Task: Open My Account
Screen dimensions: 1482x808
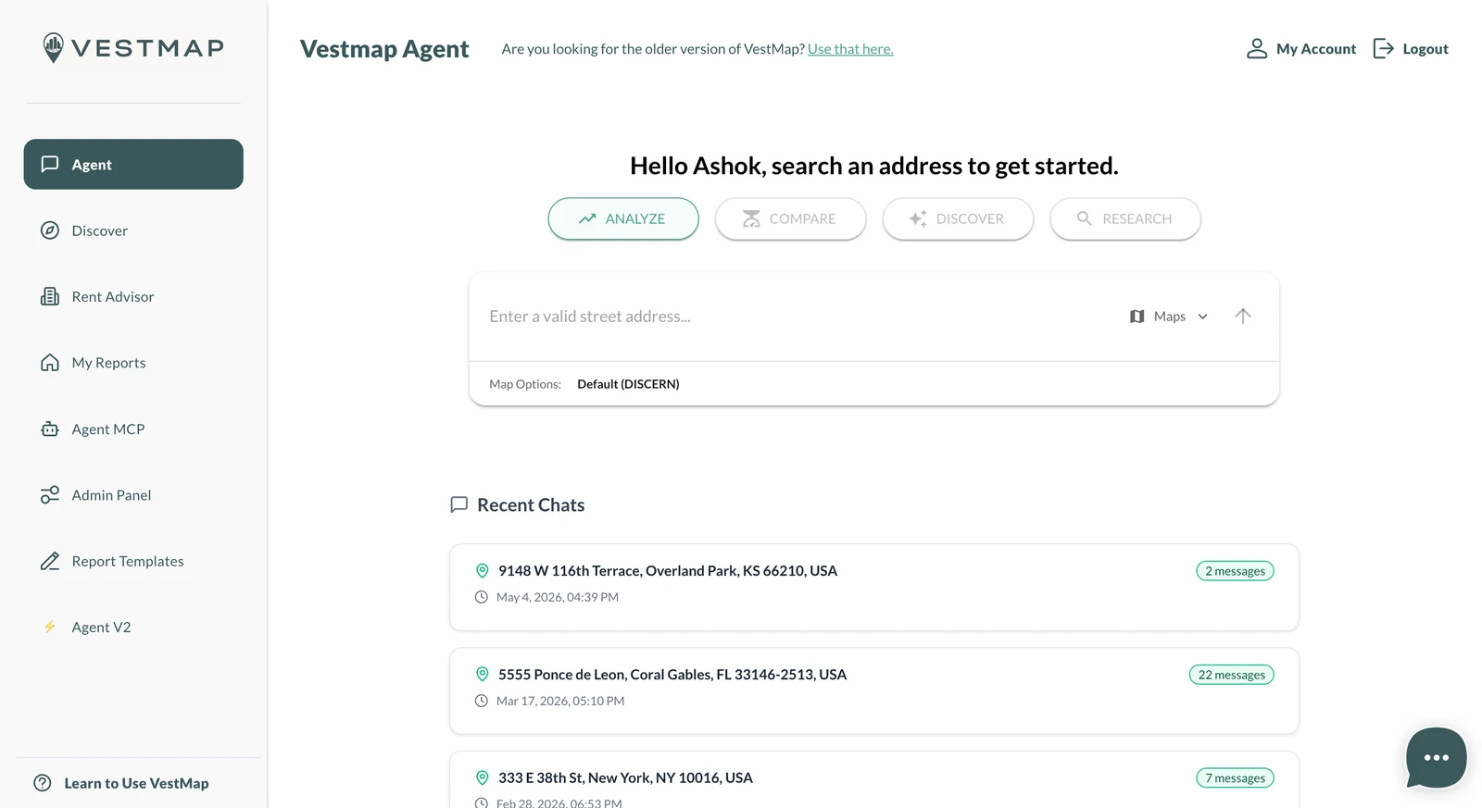Action: pyautogui.click(x=1315, y=49)
